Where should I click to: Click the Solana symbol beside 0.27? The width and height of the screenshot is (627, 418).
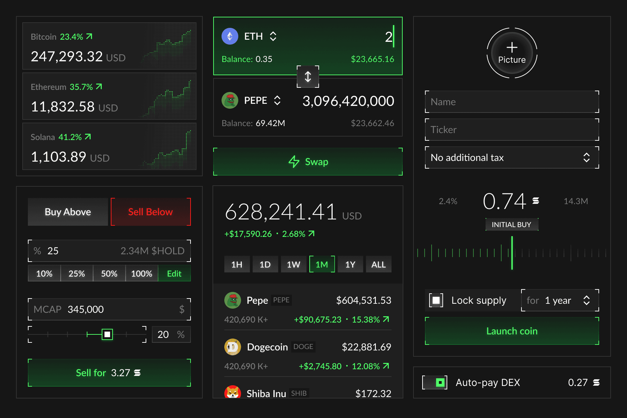pyautogui.click(x=596, y=382)
